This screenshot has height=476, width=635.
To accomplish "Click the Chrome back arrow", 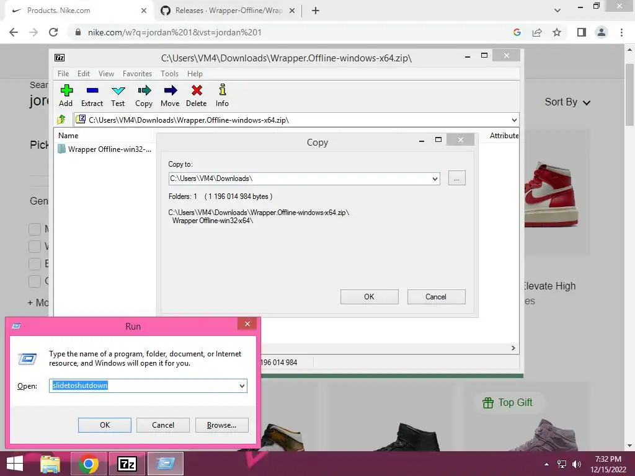I will pos(14,32).
